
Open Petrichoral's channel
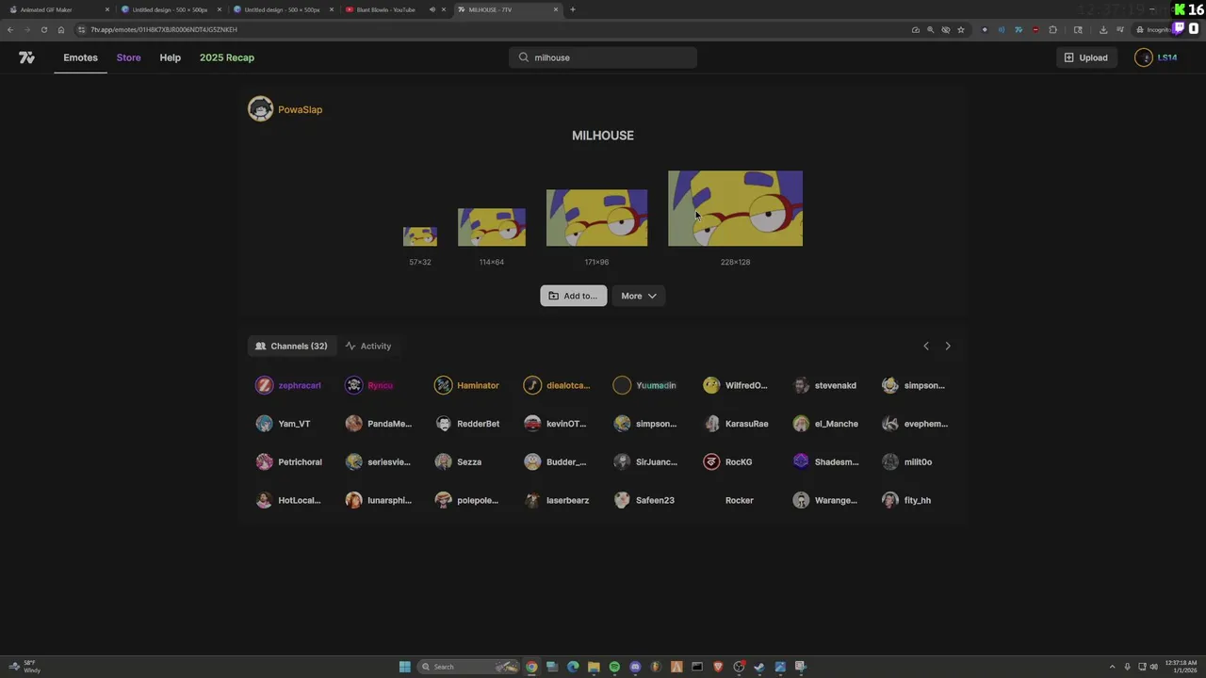pos(289,462)
